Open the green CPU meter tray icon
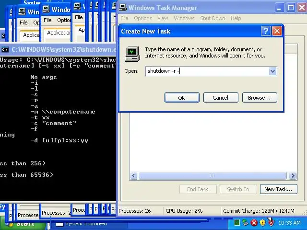The height and width of the screenshot is (230, 307). (x=236, y=222)
